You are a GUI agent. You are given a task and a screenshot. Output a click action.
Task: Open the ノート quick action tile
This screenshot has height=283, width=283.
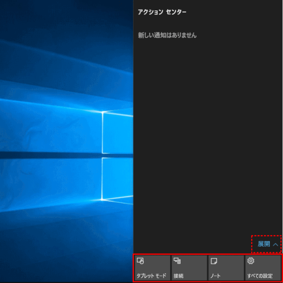pyautogui.click(x=226, y=267)
